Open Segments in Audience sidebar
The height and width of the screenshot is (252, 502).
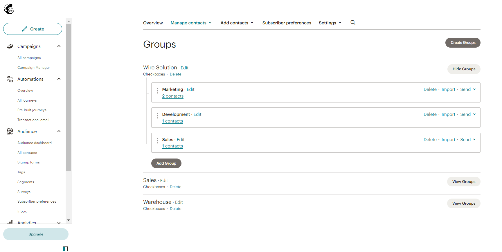pos(26,182)
